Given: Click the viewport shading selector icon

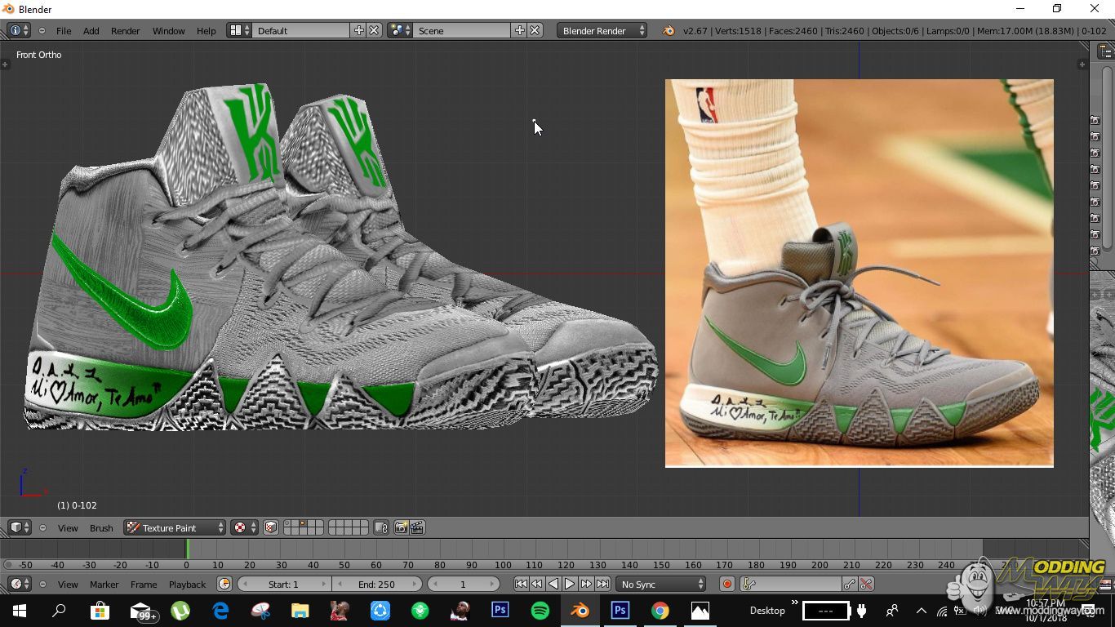Looking at the screenshot, I should (x=240, y=528).
